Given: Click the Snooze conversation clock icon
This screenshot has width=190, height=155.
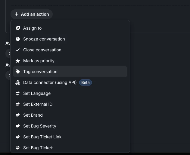Looking at the screenshot, I should [x=18, y=39].
